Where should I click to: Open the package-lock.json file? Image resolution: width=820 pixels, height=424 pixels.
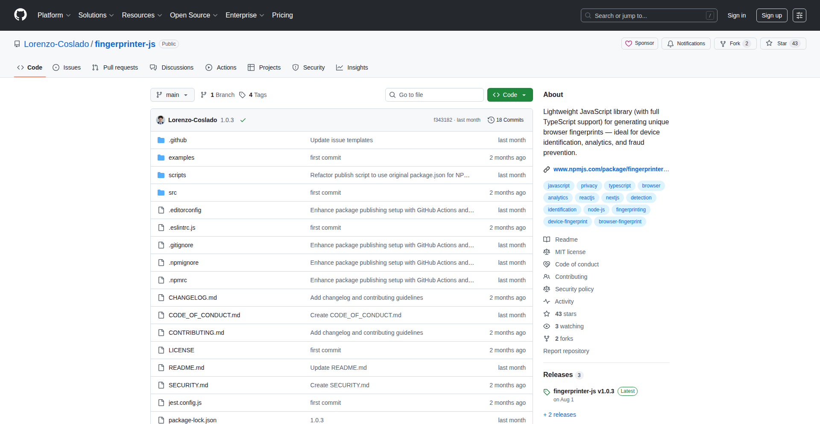(193, 420)
